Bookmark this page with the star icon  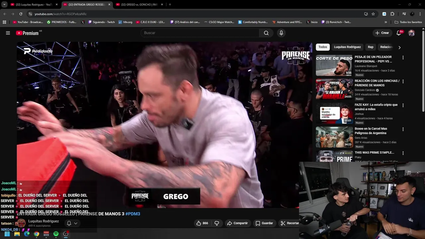[x=373, y=14]
